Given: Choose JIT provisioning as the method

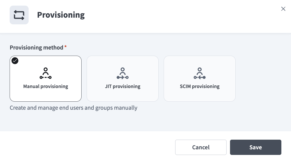Looking at the screenshot, I should (x=122, y=79).
